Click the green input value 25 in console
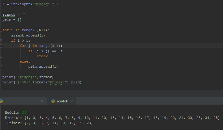 [25, 113]
